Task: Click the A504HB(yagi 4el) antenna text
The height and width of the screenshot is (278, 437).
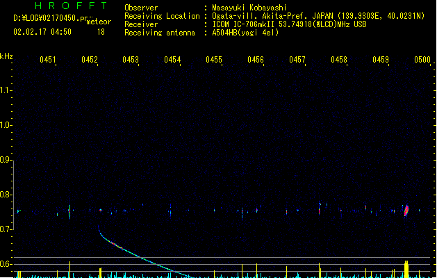Action: coord(245,33)
